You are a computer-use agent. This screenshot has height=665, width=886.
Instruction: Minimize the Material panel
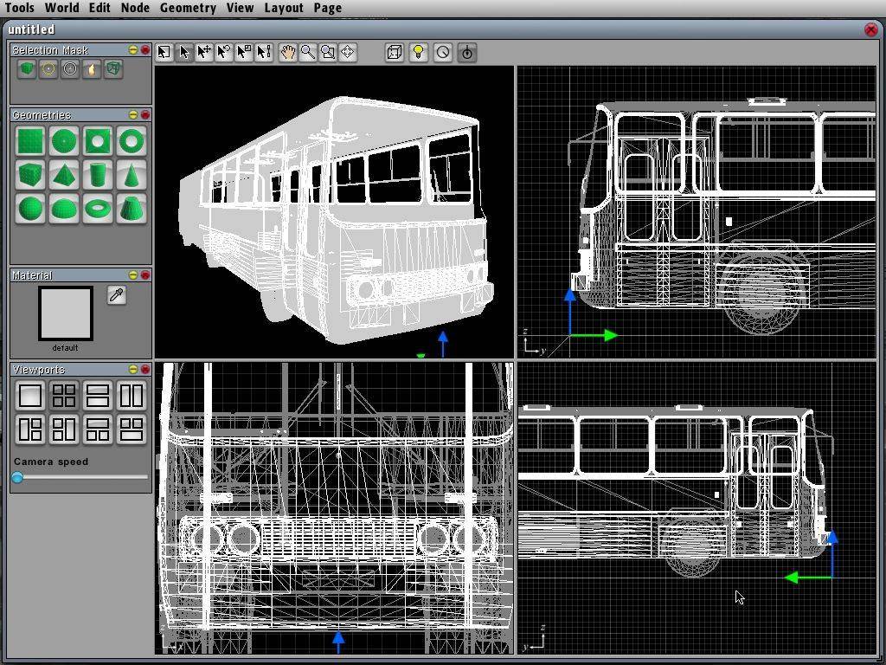133,275
